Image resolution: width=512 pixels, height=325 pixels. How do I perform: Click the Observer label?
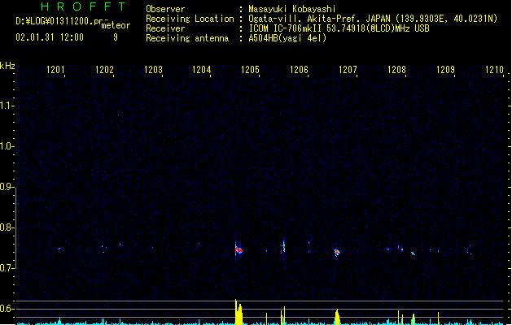165,9
